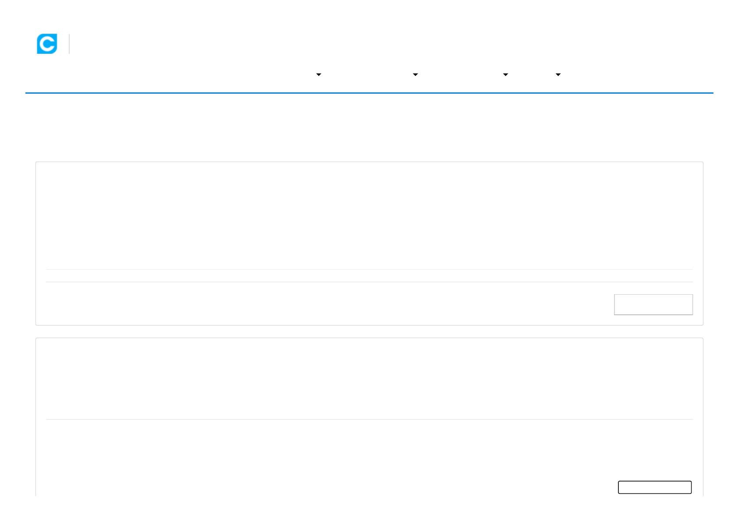Open the first navigation dropdown arrow
This screenshot has width=738, height=521.
click(319, 75)
